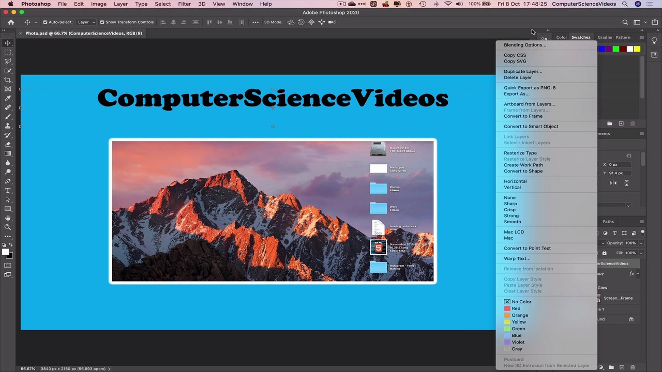Viewport: 662px width, 372px height.
Task: Open the Auto-Select Layer dropdown
Action: (x=86, y=22)
